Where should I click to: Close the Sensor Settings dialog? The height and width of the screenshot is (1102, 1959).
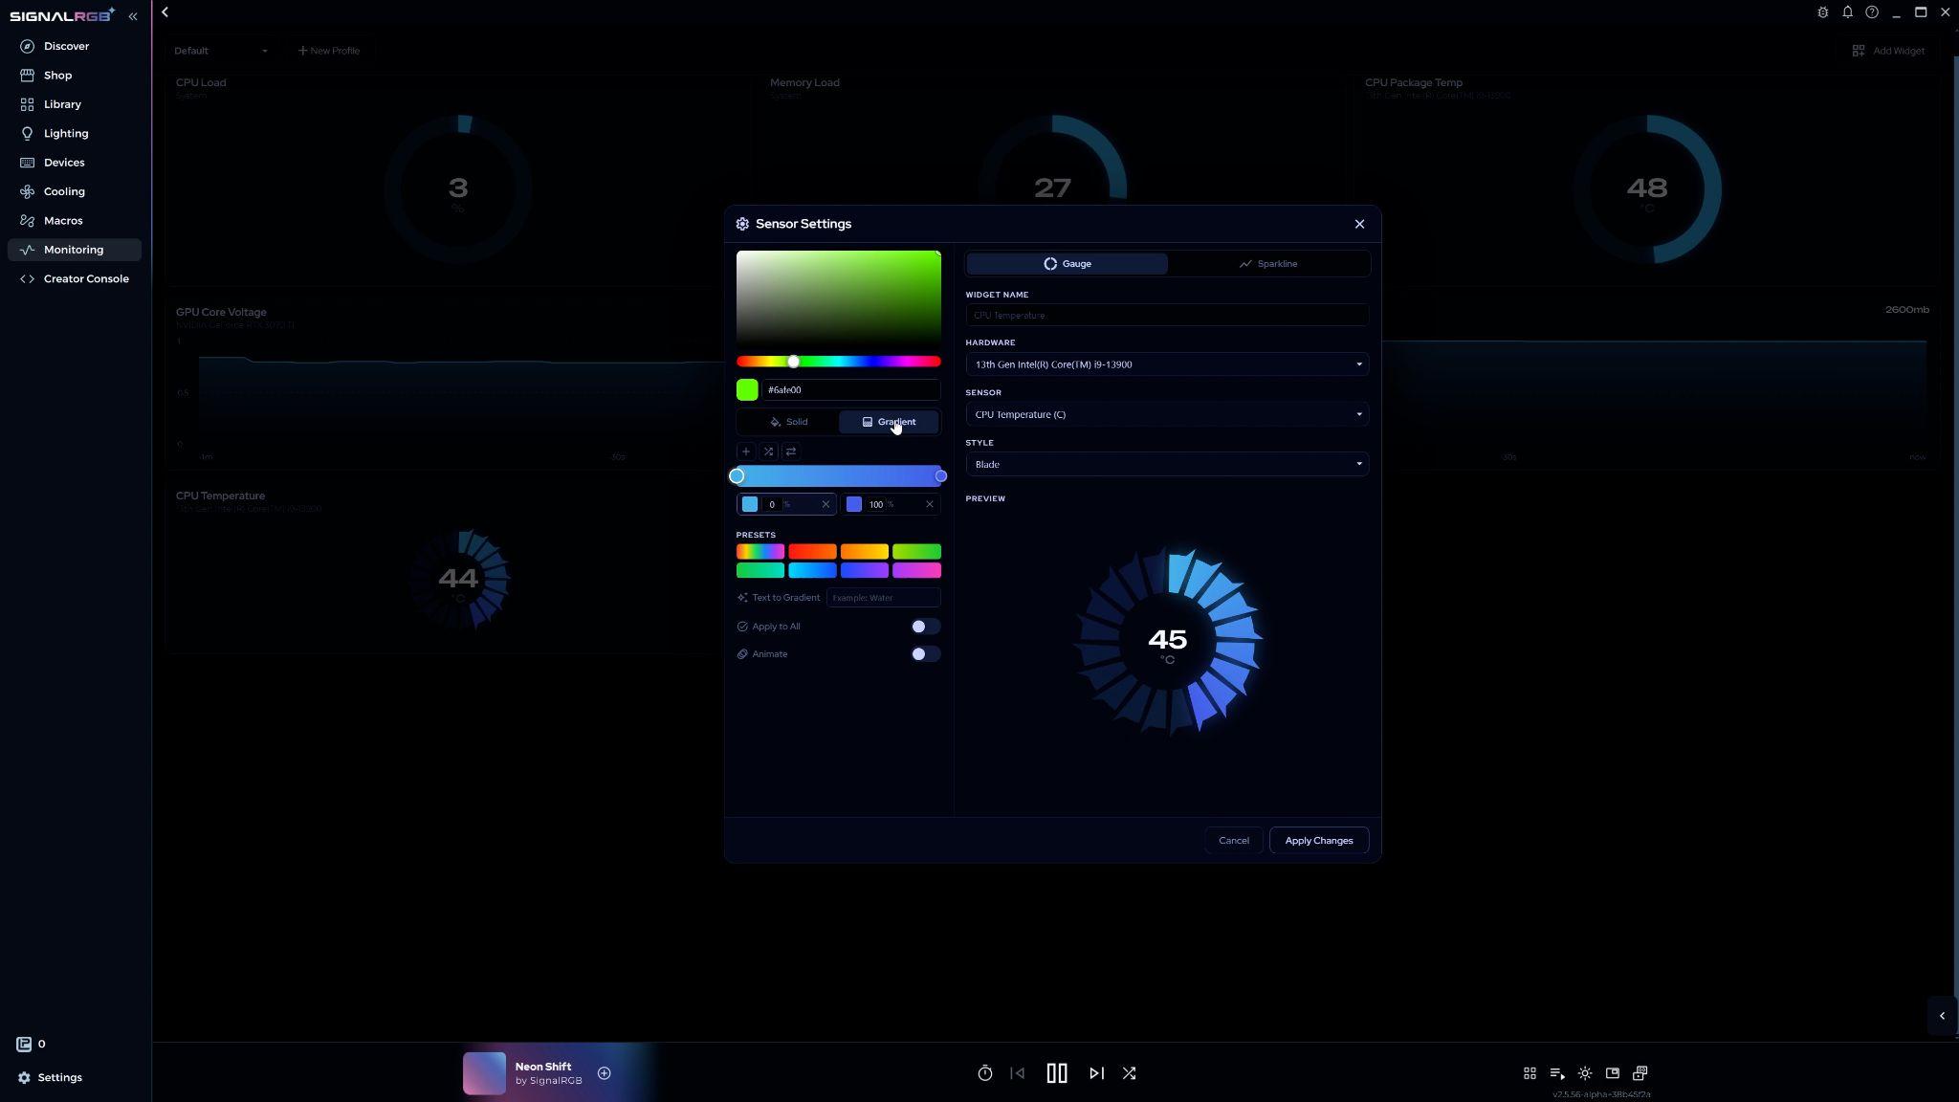tap(1359, 224)
